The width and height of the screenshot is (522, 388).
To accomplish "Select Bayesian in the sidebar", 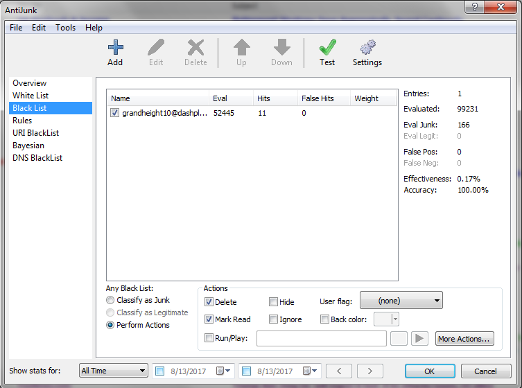I will 51,145.
